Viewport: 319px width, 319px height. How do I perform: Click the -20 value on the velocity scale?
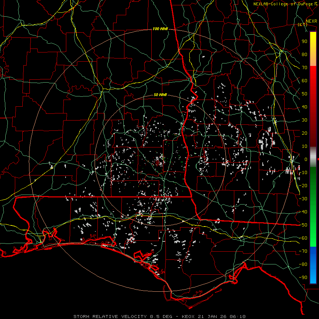point(303,186)
